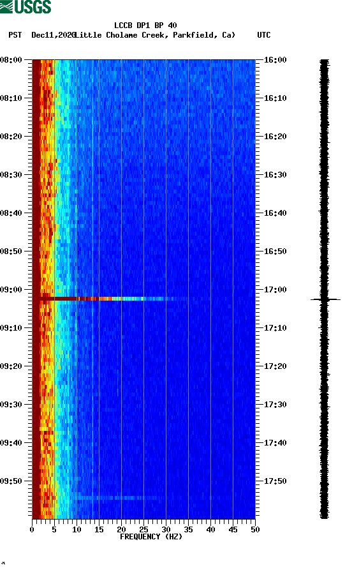The height and width of the screenshot is (570, 352).
Task: Click the 'PST' timezone label
Action: pos(15,35)
